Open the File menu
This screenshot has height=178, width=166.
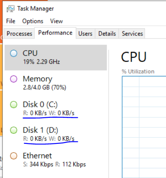(11, 21)
